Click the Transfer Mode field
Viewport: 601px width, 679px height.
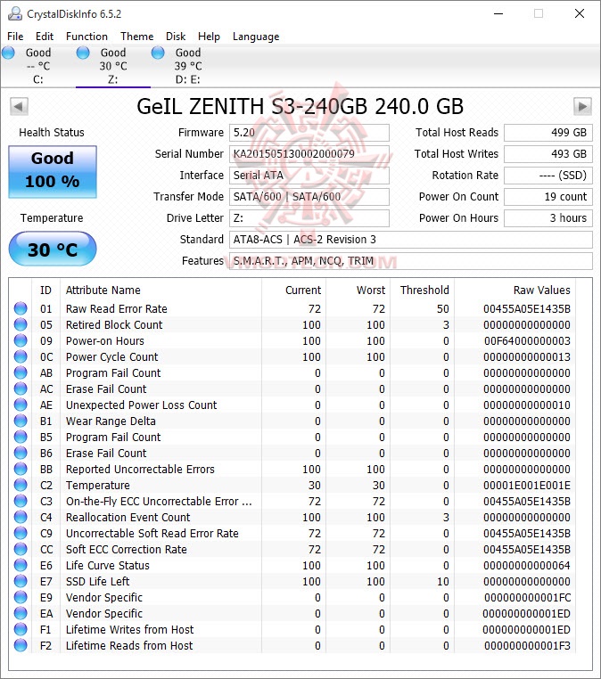(x=309, y=197)
